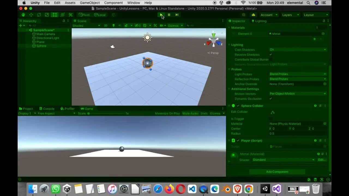This screenshot has width=349, height=196.
Task: Collapse the Materials section
Action: point(229,27)
